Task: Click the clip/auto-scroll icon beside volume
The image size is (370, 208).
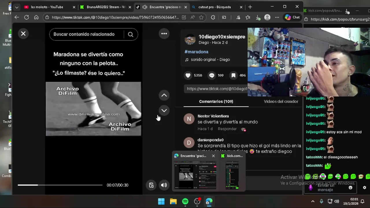Action: 151,185
